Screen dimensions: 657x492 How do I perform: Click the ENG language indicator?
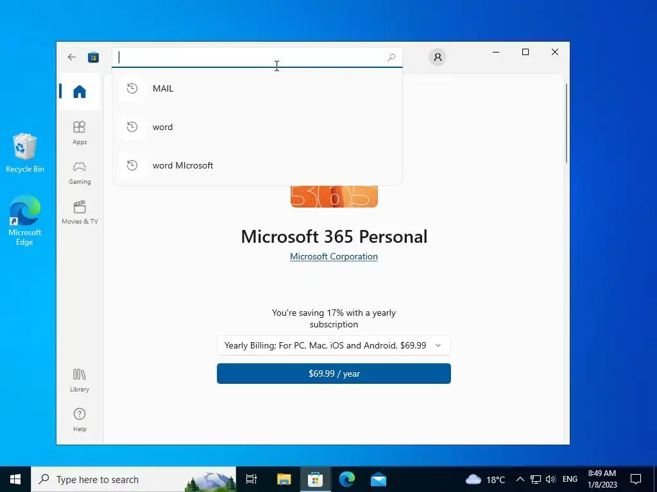tap(570, 479)
